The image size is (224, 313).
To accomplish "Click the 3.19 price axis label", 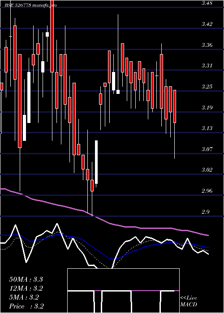I will [x=207, y=108].
